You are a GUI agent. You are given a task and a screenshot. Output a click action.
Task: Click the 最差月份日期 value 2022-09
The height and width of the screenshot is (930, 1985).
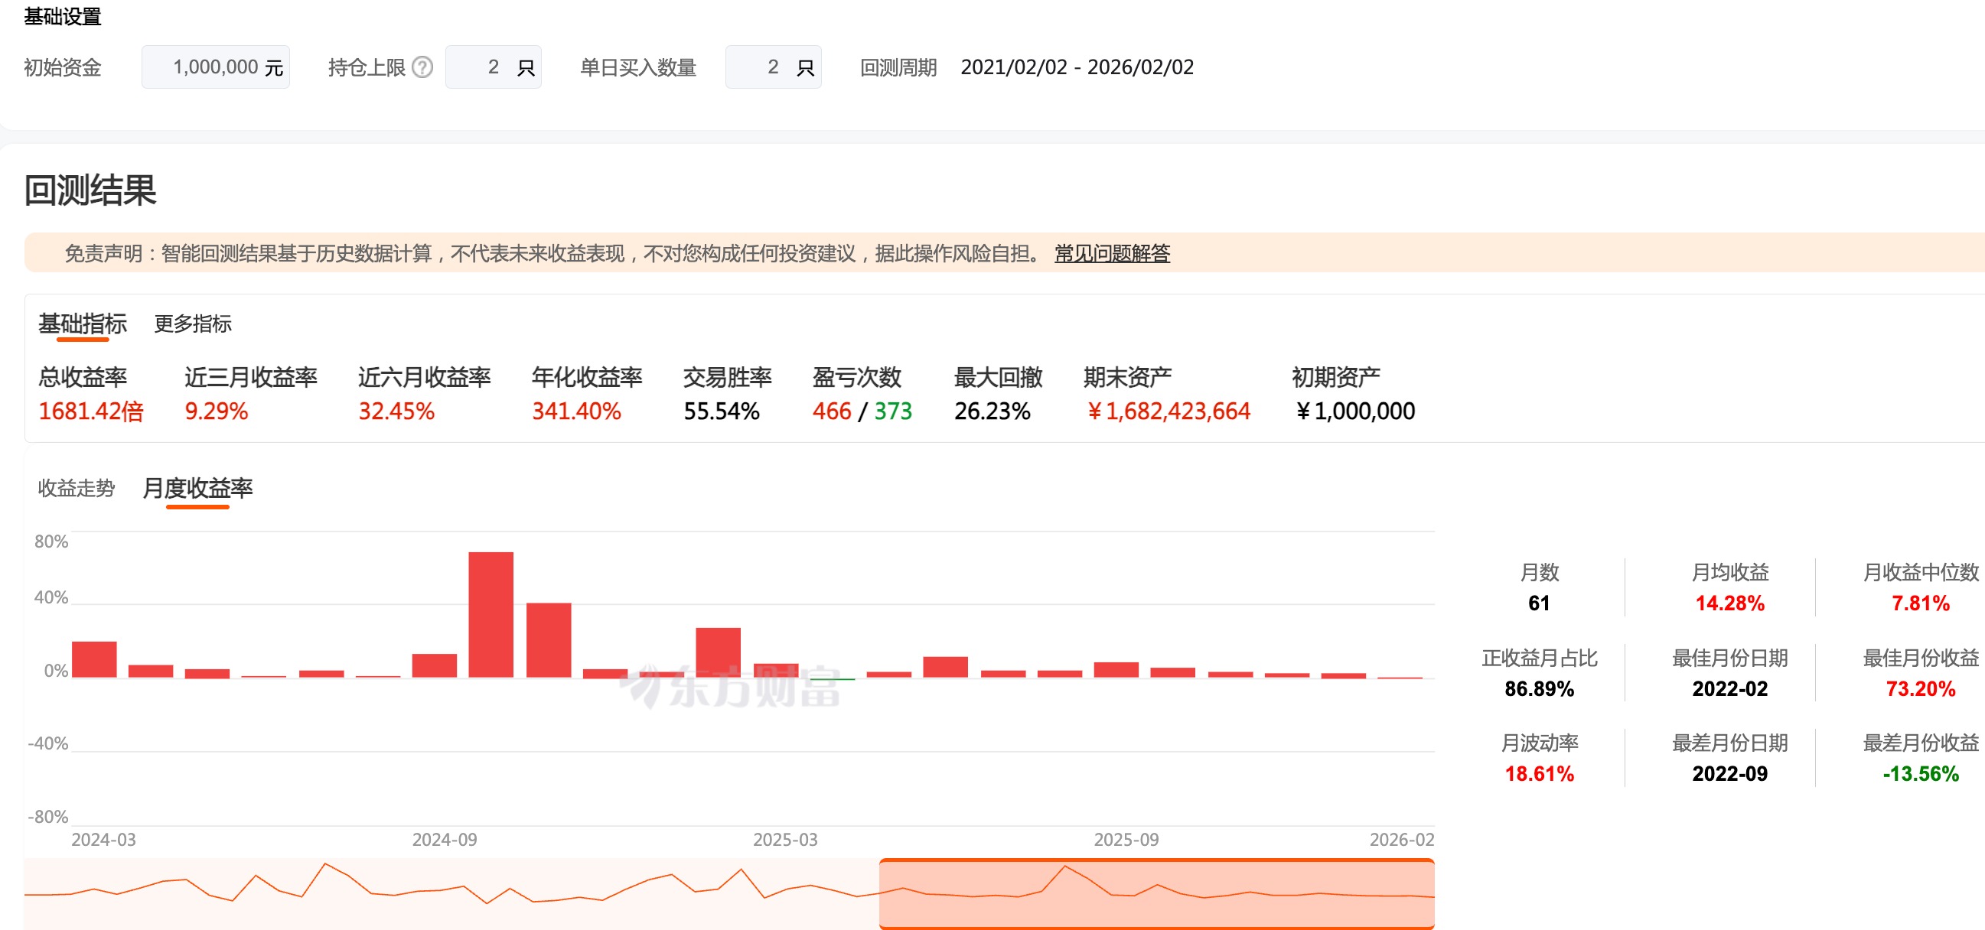[1729, 774]
